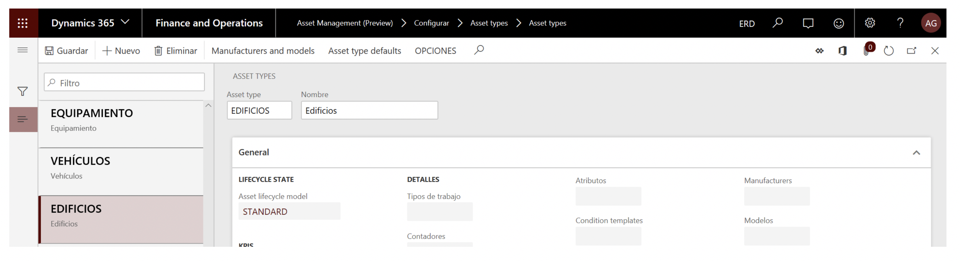Select EQUIPAMIENTO asset type in list
The height and width of the screenshot is (261, 960).
pyautogui.click(x=121, y=124)
